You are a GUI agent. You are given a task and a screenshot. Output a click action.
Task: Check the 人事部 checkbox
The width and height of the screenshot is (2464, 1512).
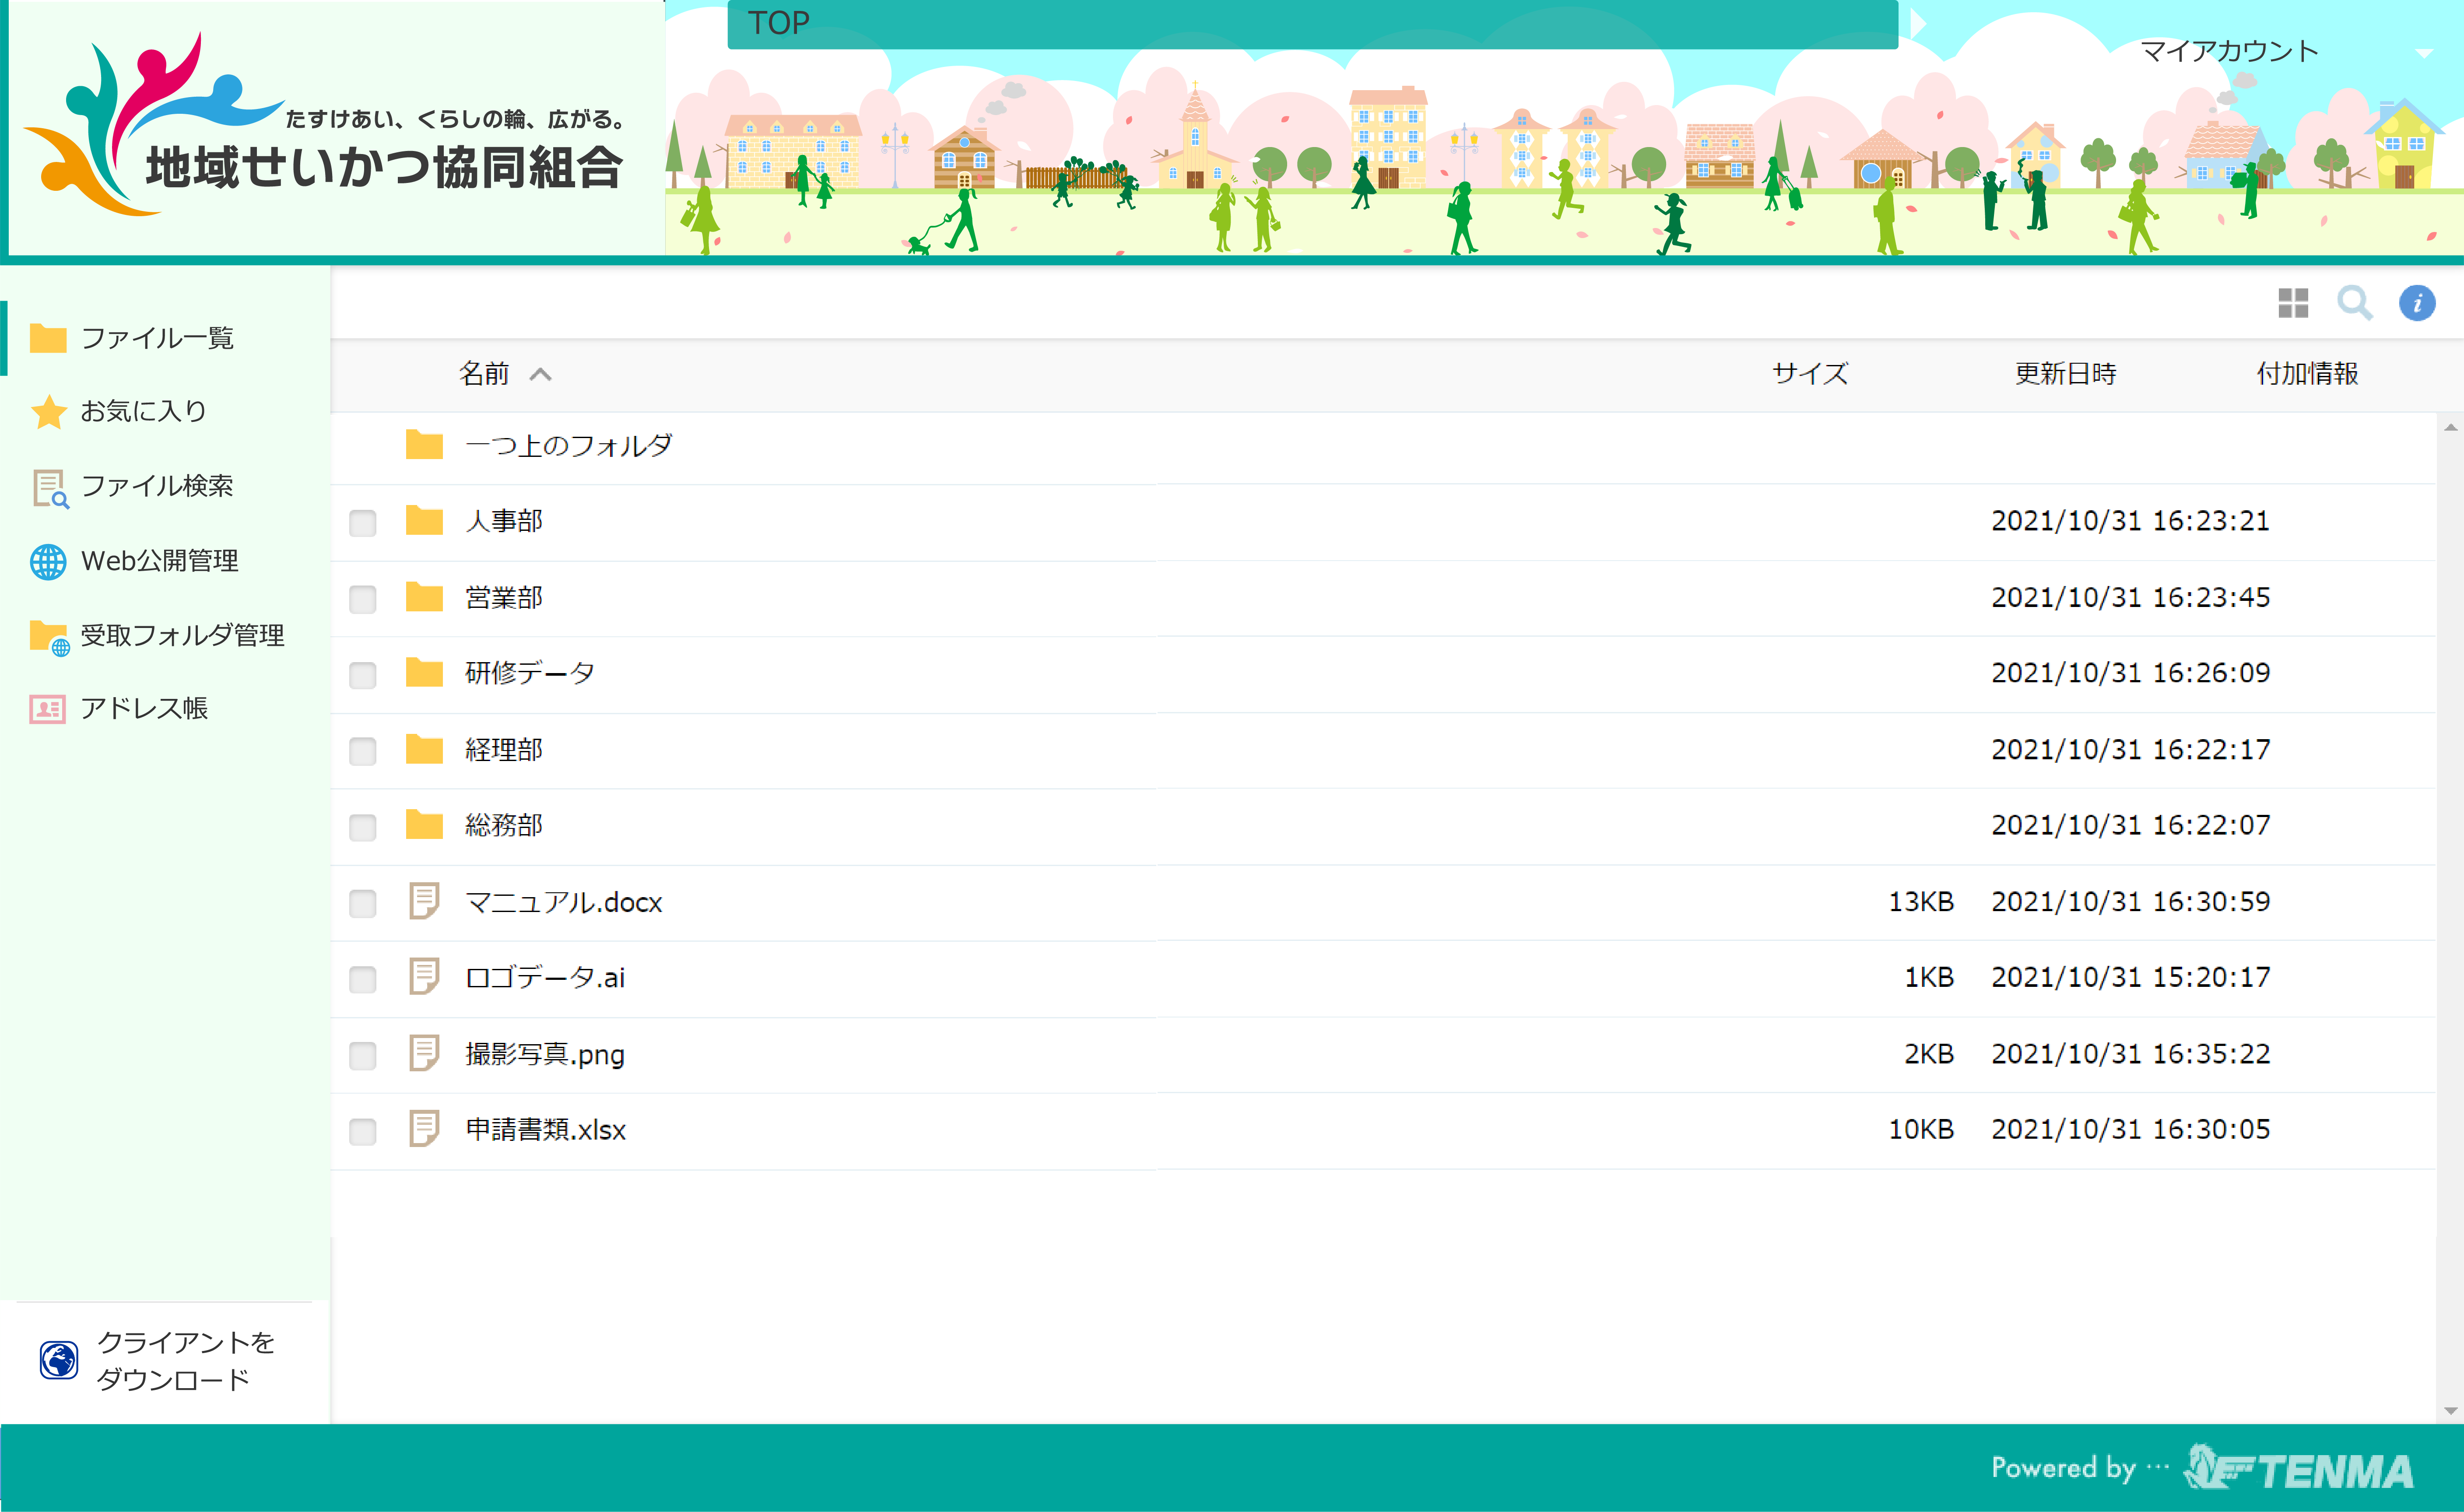point(362,523)
